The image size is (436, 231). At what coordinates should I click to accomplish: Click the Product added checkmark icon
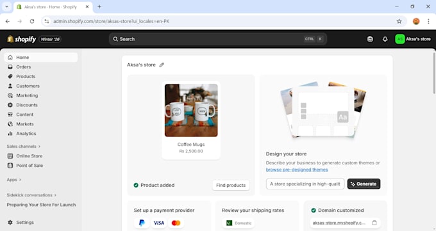(136, 185)
